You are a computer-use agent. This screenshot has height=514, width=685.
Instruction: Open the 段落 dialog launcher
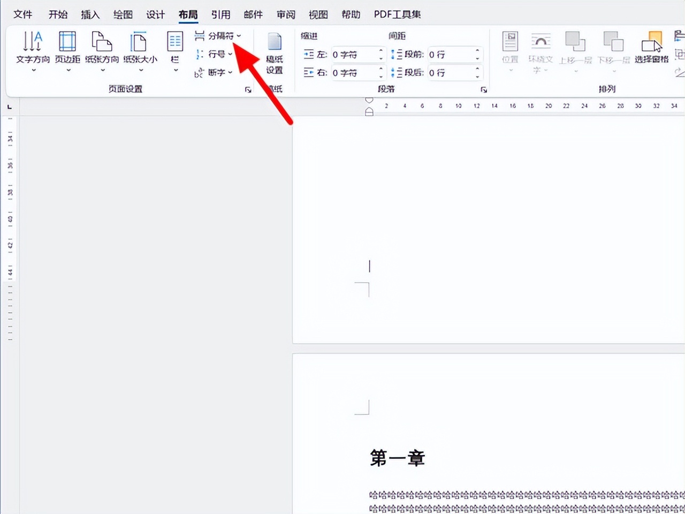[484, 89]
